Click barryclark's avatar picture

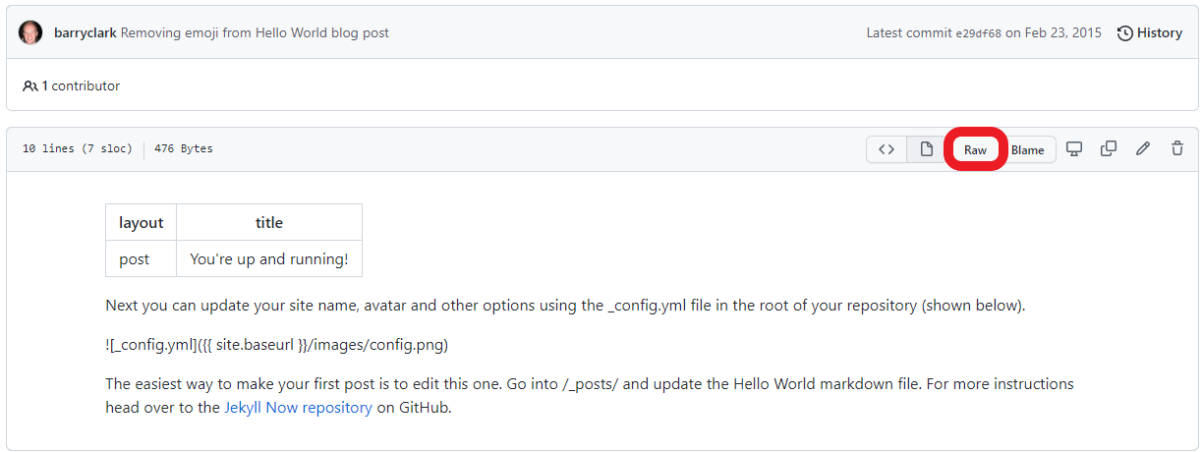(x=30, y=32)
